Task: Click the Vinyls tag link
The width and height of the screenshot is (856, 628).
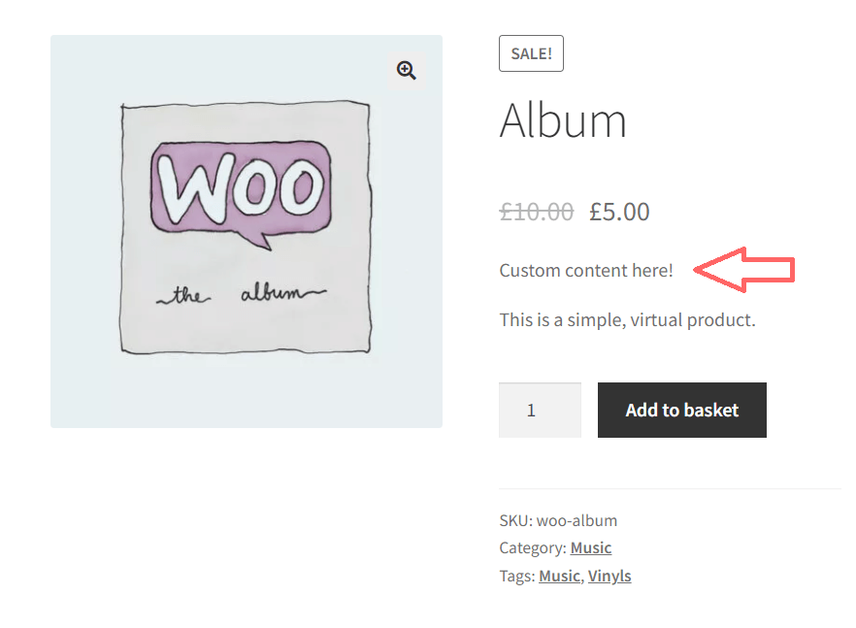Action: (609, 576)
